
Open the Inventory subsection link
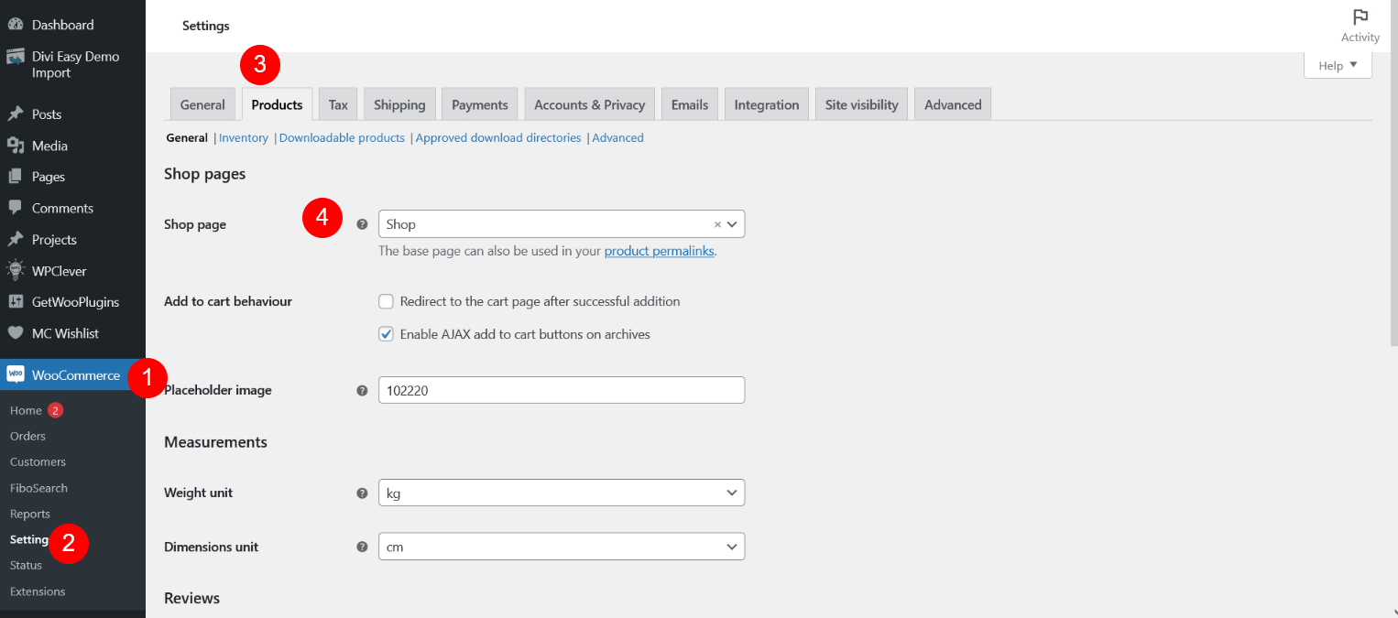[244, 137]
